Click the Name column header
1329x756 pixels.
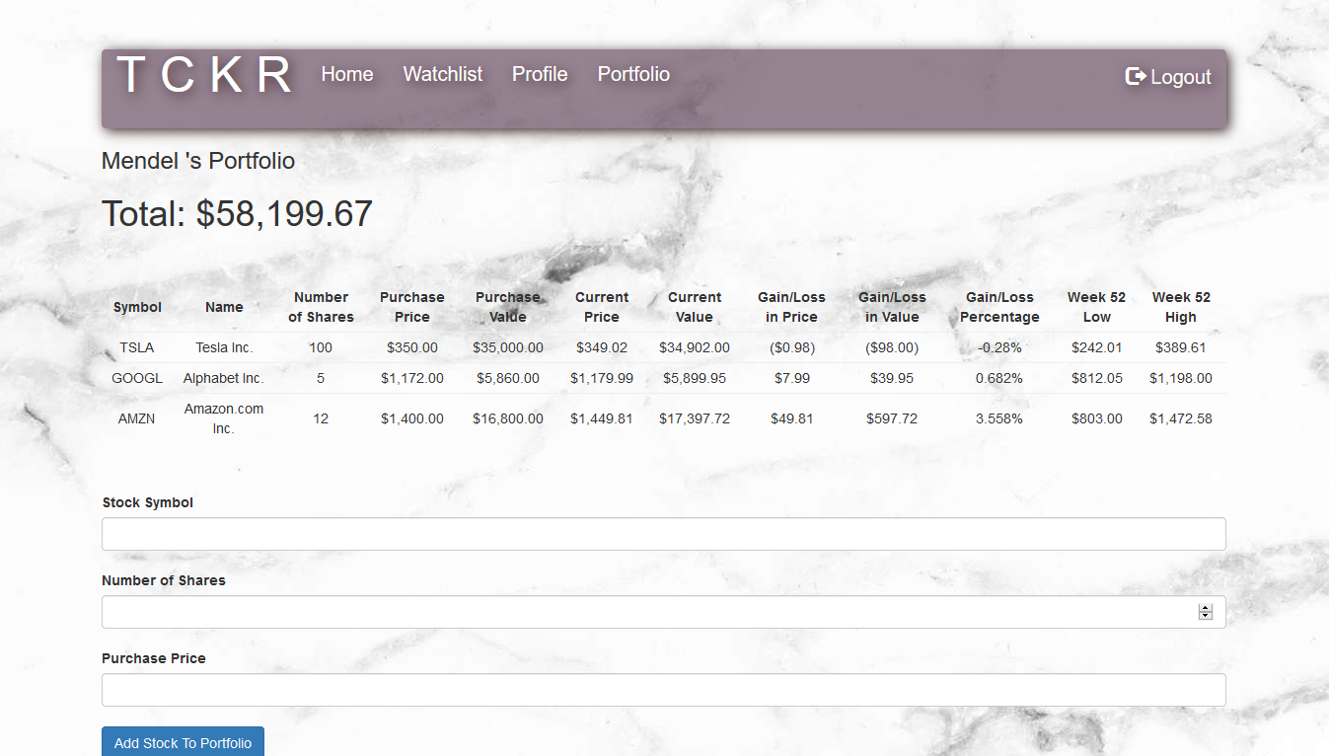(x=224, y=307)
